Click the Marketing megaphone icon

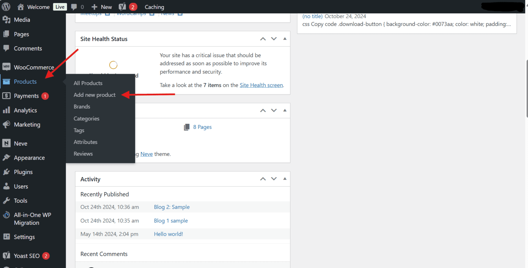(x=8, y=125)
